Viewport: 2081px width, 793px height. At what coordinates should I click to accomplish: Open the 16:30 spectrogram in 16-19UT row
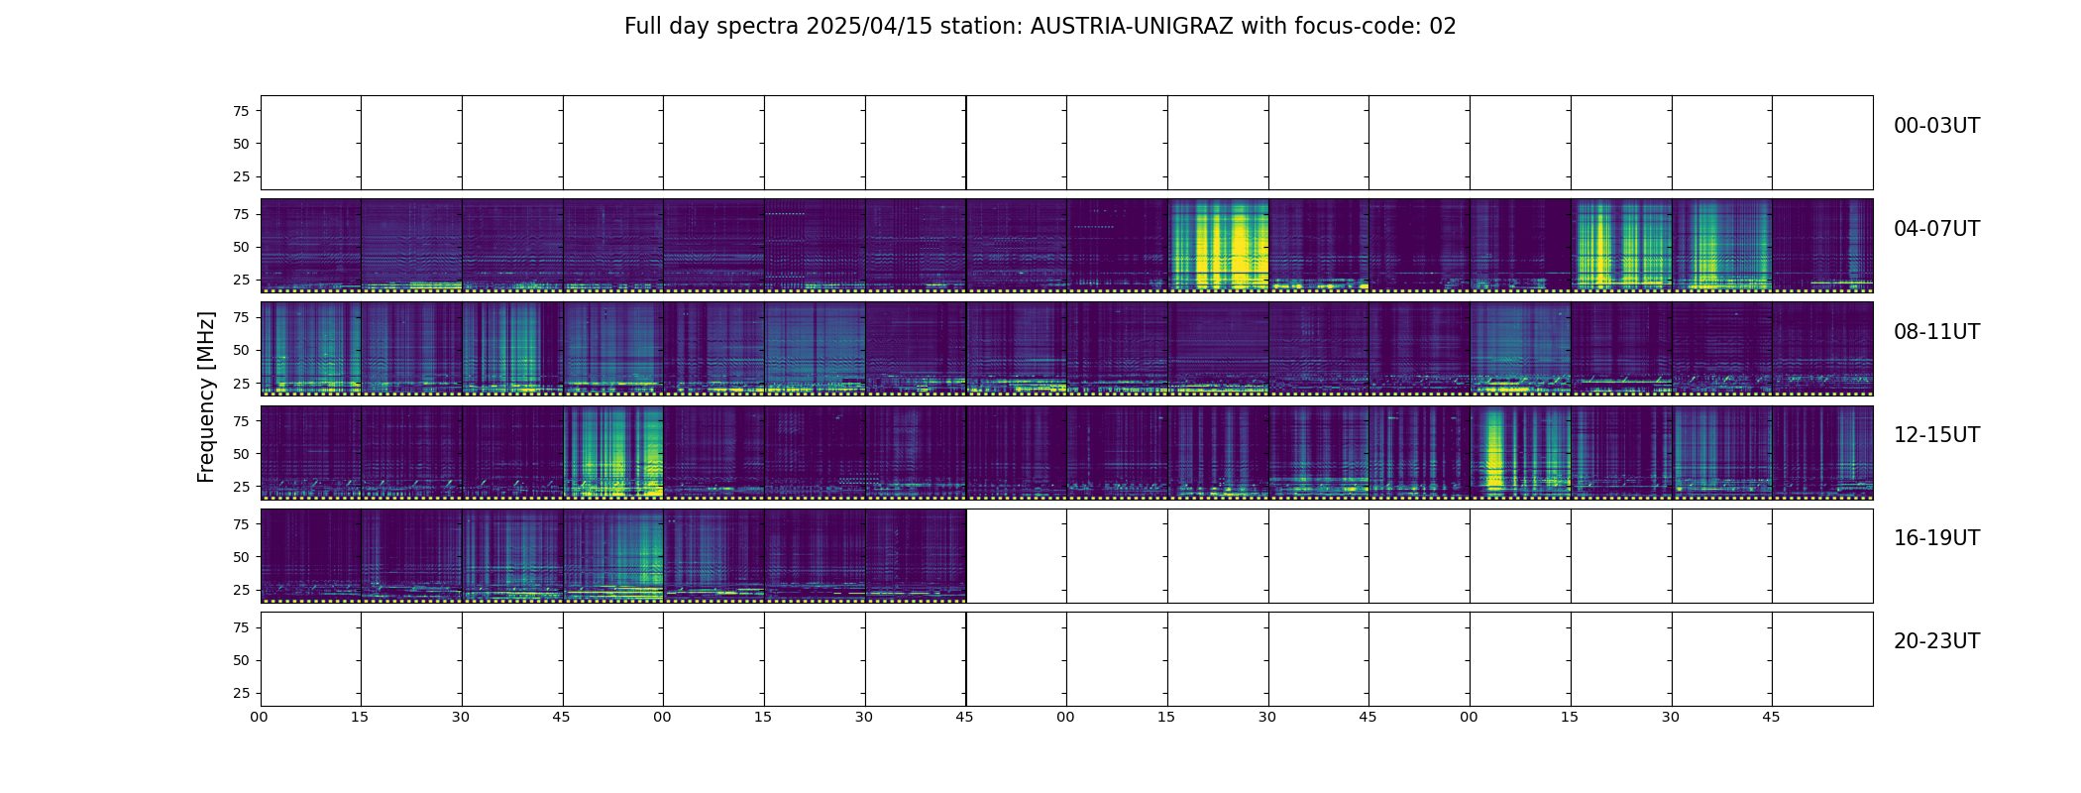(x=512, y=555)
